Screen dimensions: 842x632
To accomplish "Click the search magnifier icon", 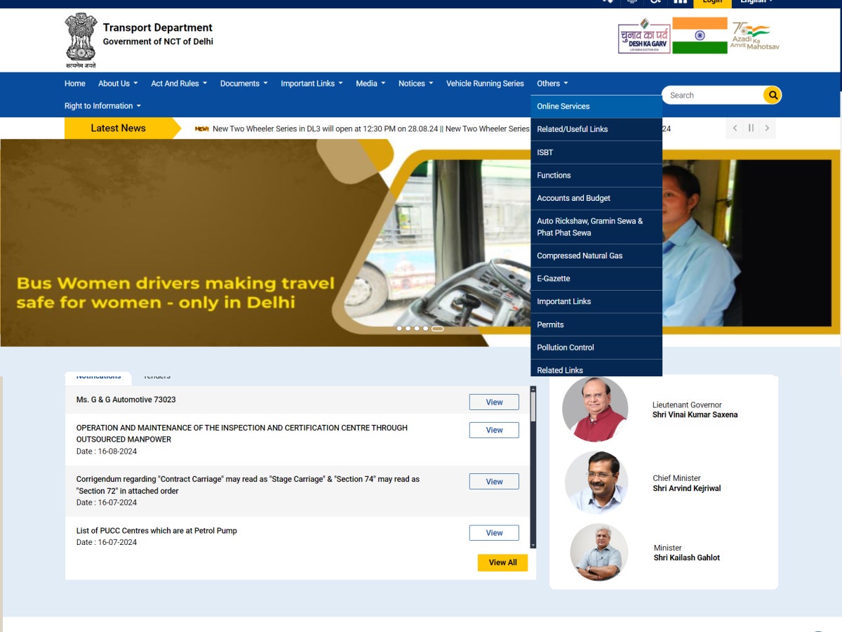I will pos(772,95).
